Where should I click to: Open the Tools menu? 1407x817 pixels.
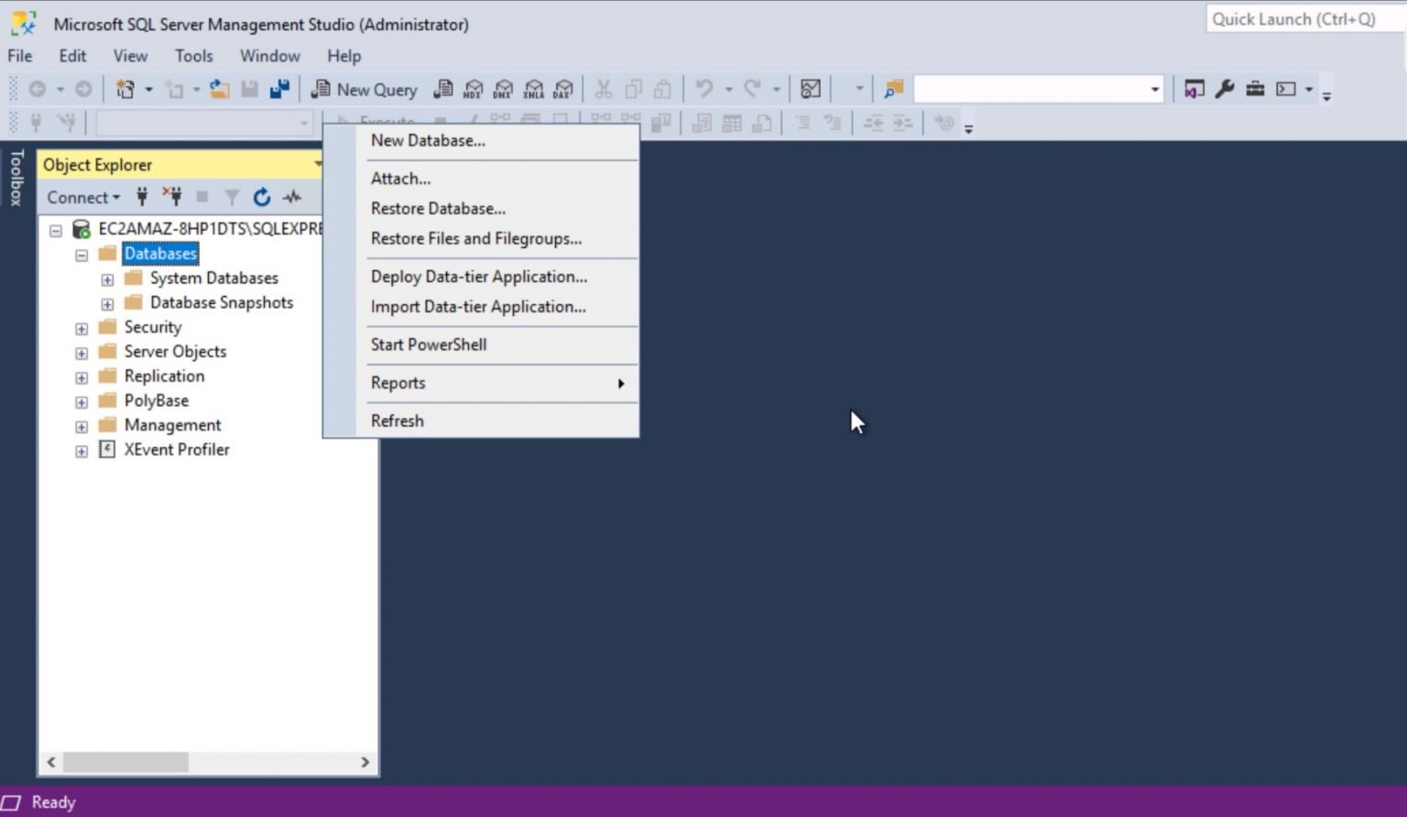(193, 56)
